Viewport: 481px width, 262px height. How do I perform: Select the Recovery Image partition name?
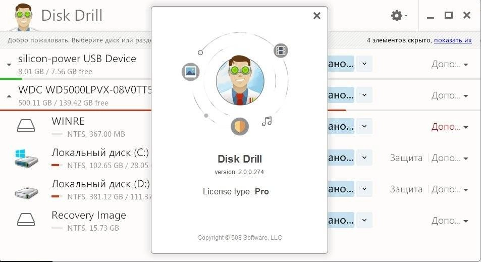89,215
